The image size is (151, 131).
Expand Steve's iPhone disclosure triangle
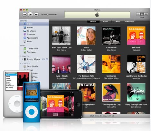click(x=23, y=59)
